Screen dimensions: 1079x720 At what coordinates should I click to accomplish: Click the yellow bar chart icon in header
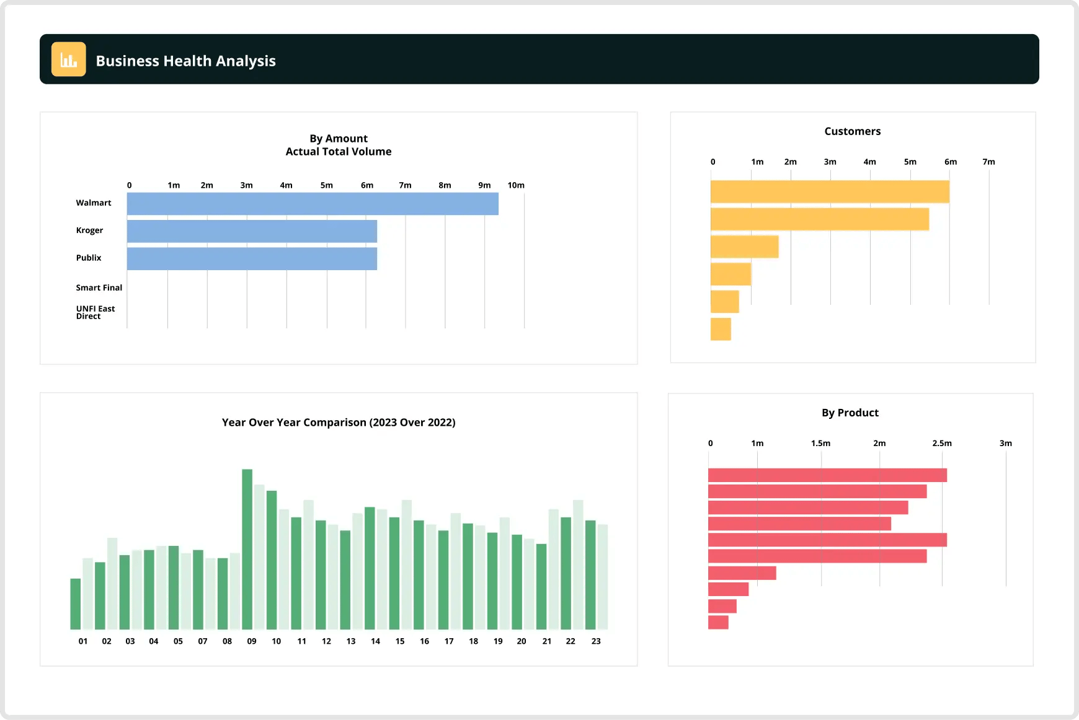click(68, 59)
